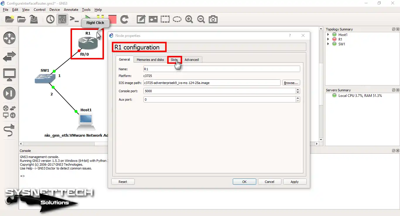Image resolution: width=400 pixels, height=216 pixels.
Task: Expand R1 in Topology Summary
Action: point(328,40)
